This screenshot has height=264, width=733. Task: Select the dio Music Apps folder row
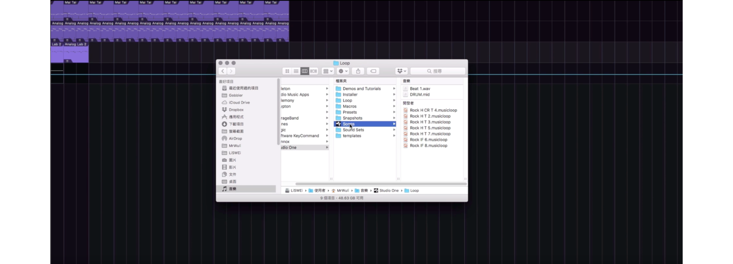(x=305, y=94)
